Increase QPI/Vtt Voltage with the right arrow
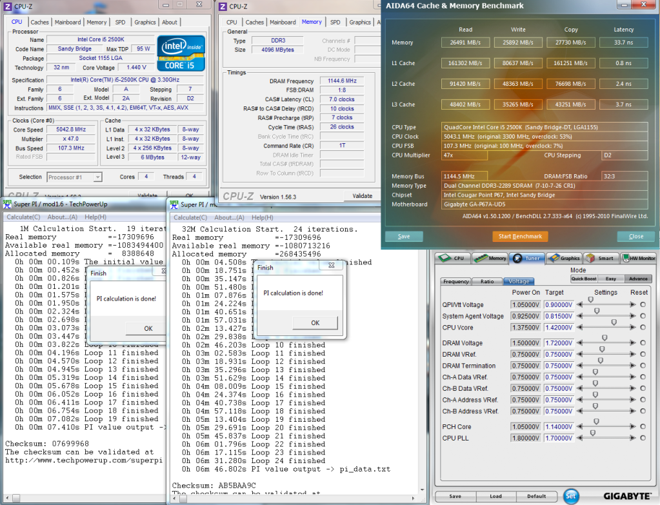Screen dimensions: 660x505 633,304
